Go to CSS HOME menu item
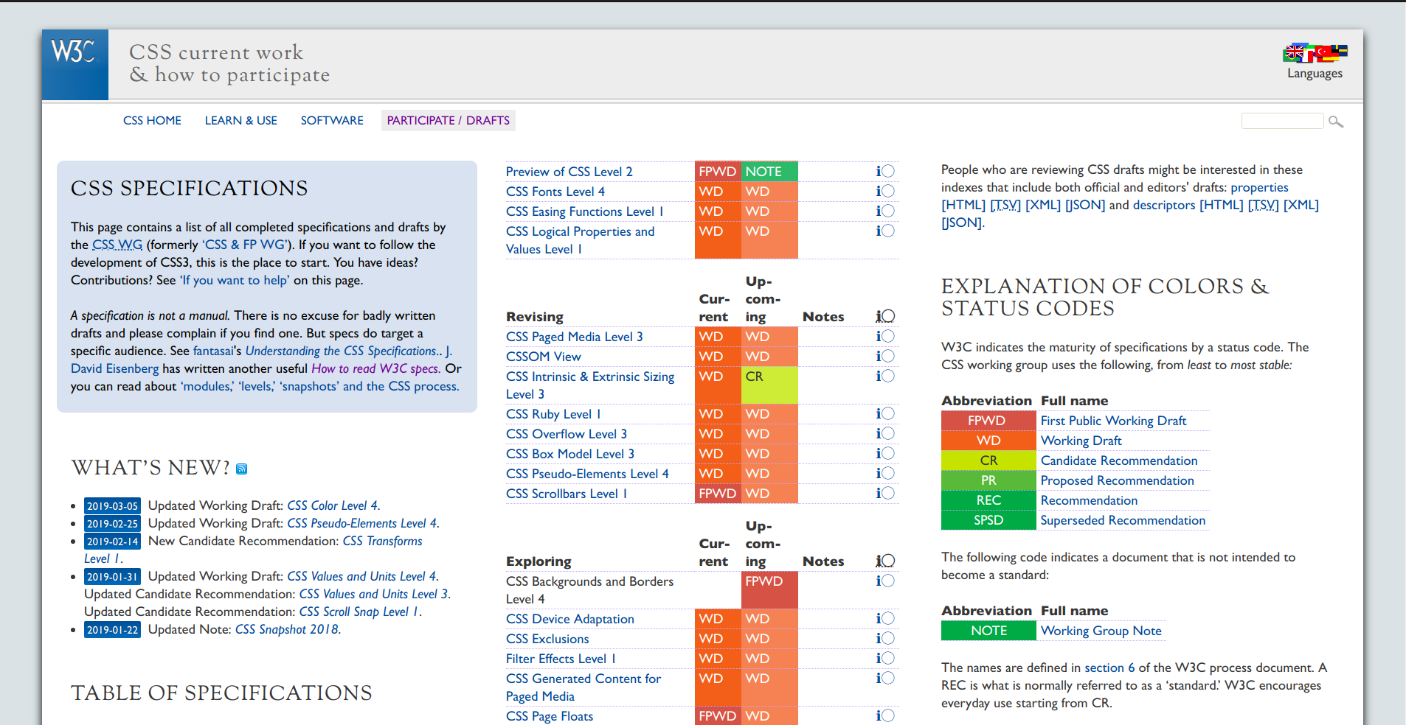The height and width of the screenshot is (725, 1406). coord(152,120)
